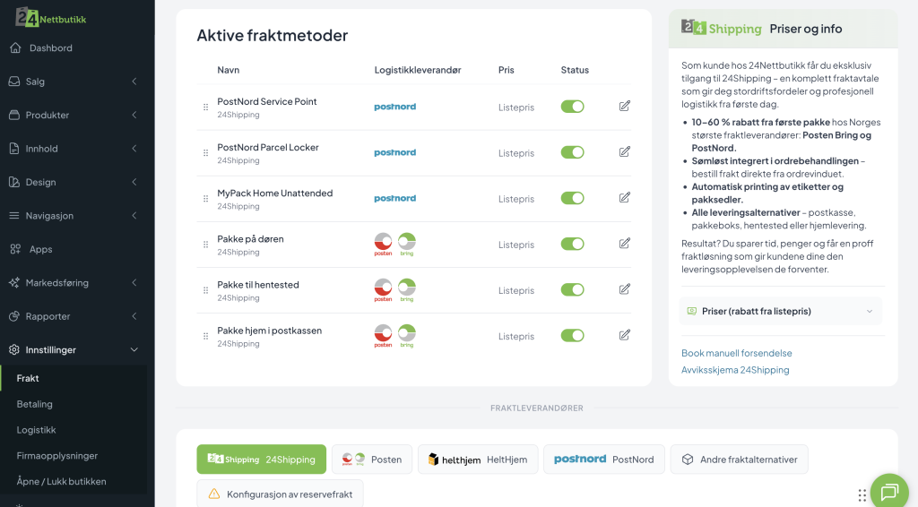This screenshot has width=918, height=507.
Task: Expand the Markedsføring menu chevron
Action: pos(134,282)
